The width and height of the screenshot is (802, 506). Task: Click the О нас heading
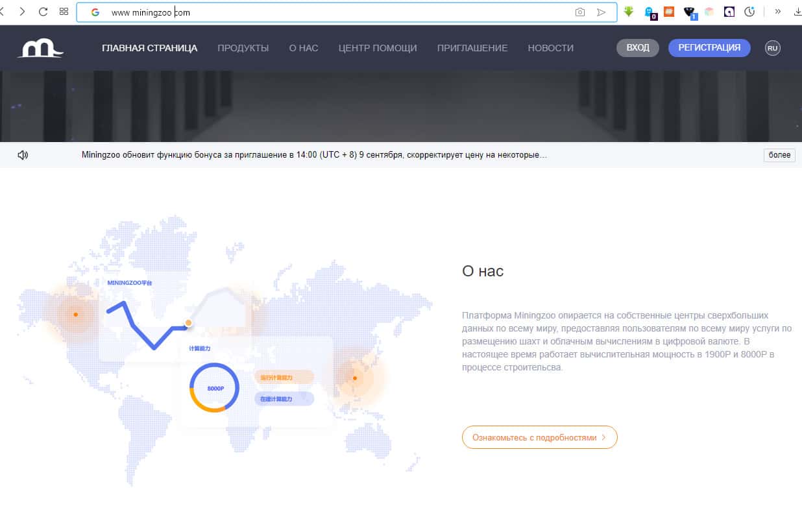click(x=483, y=271)
